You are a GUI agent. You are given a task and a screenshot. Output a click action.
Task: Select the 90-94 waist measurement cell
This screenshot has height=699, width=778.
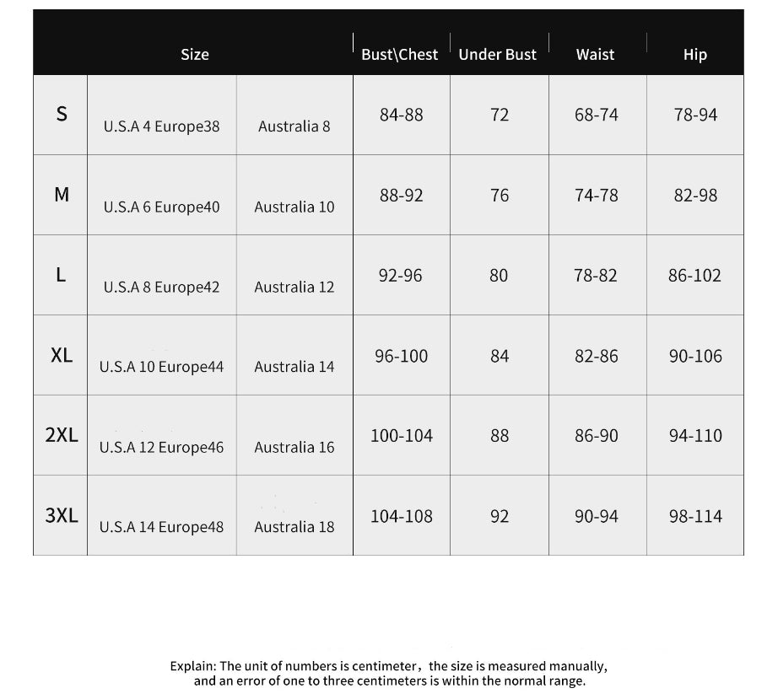(x=597, y=516)
